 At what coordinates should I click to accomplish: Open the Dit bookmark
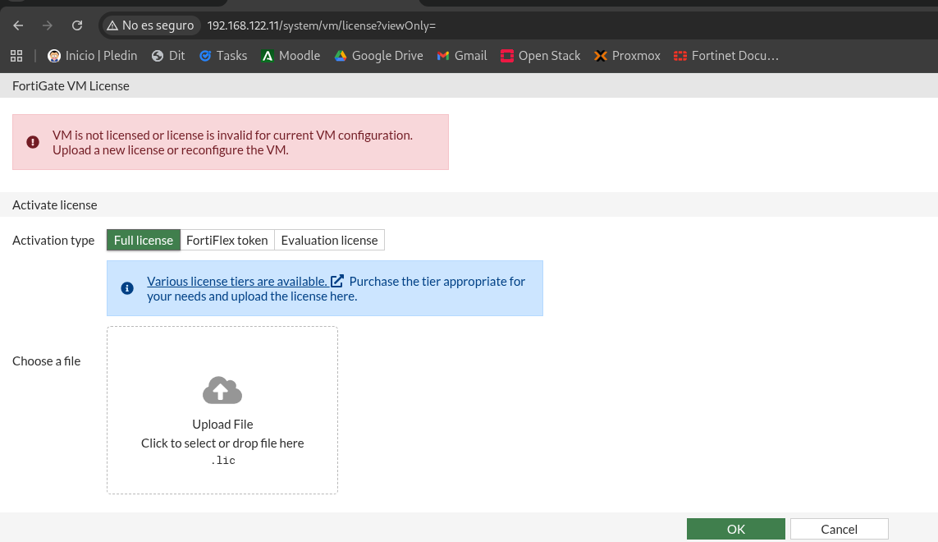[x=168, y=56]
